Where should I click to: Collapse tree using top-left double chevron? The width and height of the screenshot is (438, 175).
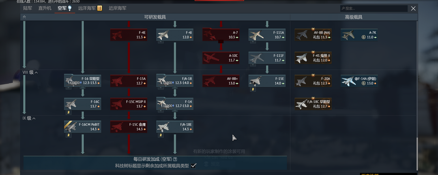coord(24,17)
